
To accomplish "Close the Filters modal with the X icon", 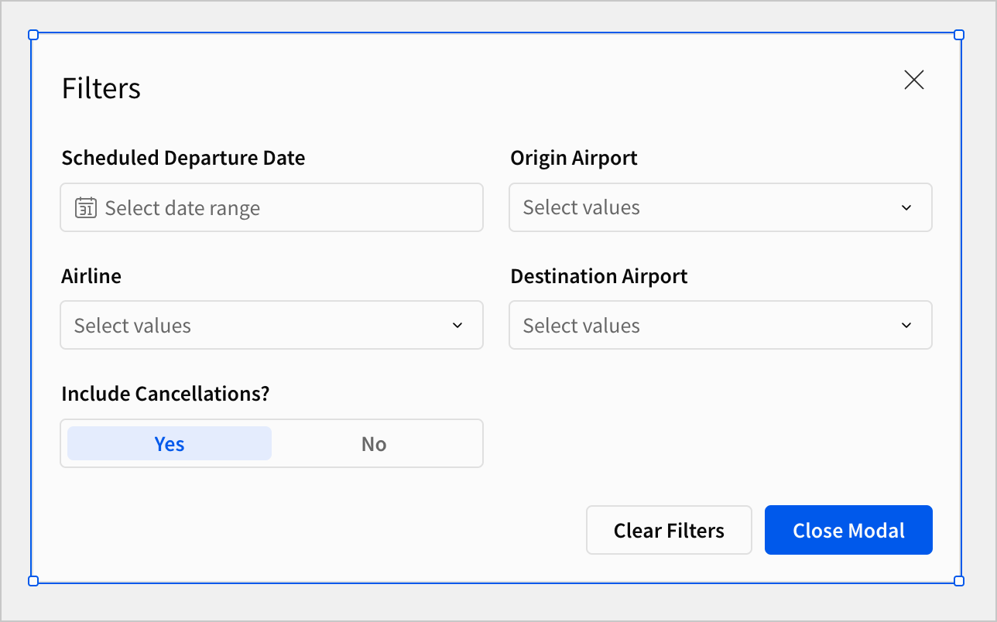I will 914,80.
